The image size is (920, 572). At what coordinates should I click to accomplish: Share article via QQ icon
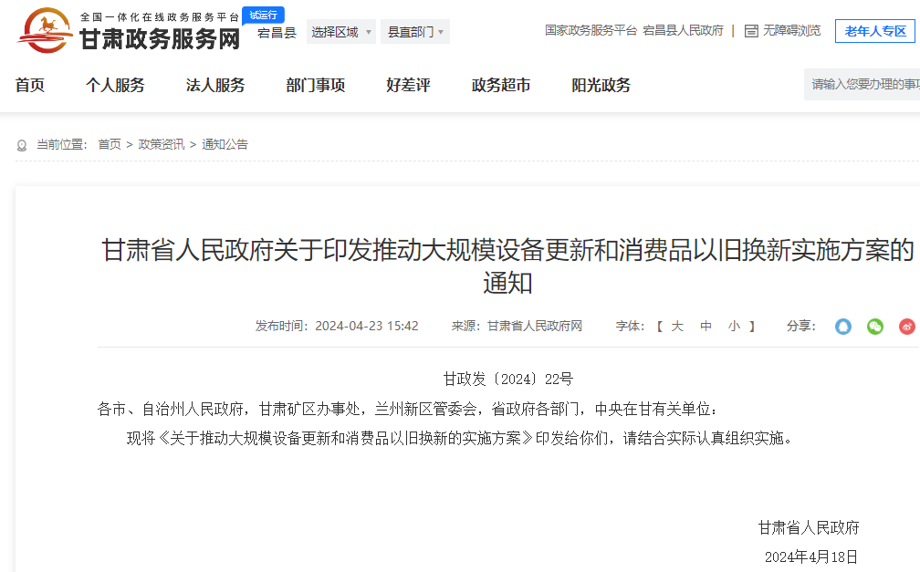843,327
